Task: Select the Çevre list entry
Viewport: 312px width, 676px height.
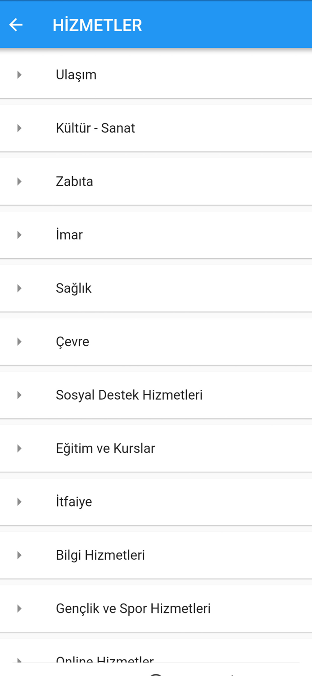Action: point(72,341)
